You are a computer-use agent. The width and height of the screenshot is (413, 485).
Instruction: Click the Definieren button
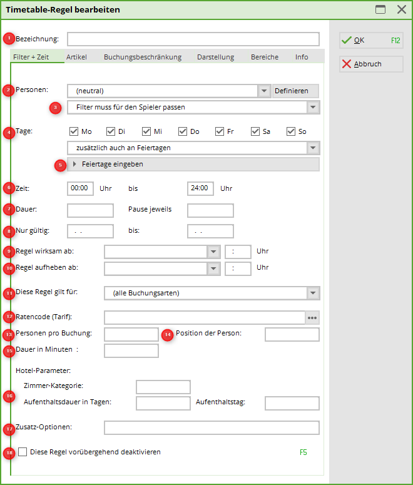click(295, 91)
